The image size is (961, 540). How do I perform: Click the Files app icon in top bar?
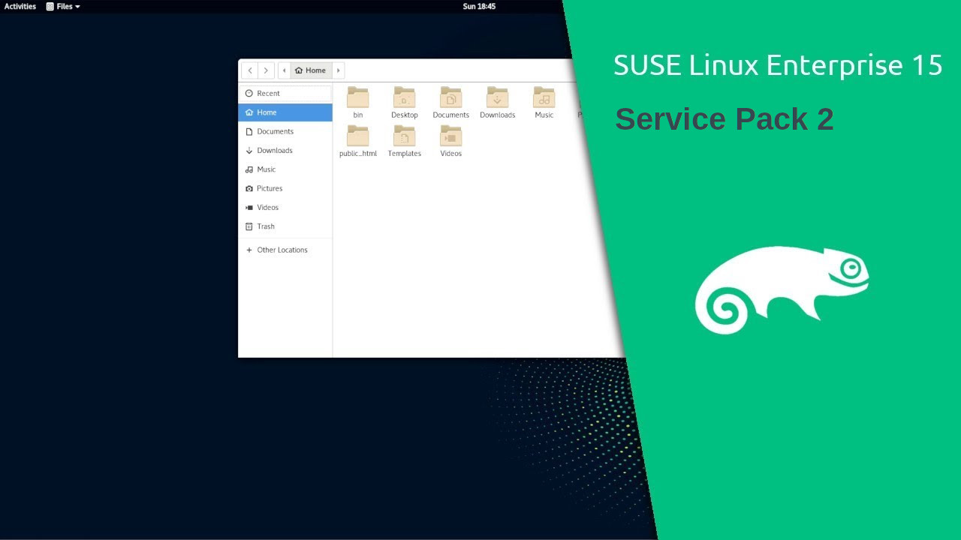click(x=50, y=6)
